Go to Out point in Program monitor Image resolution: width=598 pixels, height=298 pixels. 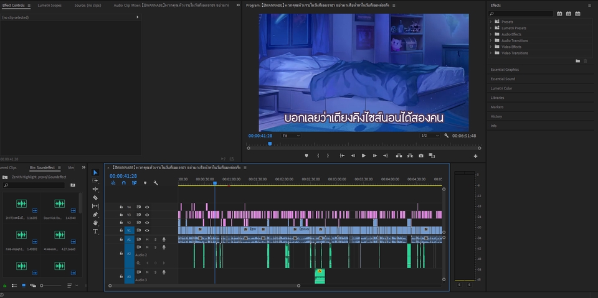pos(386,156)
